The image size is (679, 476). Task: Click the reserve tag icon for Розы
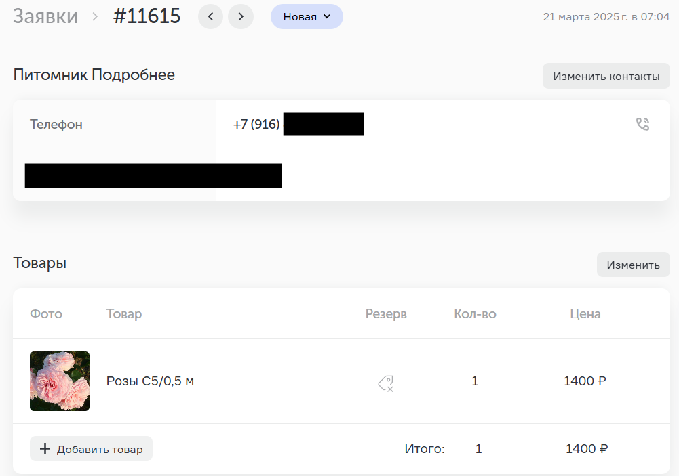pos(385,384)
